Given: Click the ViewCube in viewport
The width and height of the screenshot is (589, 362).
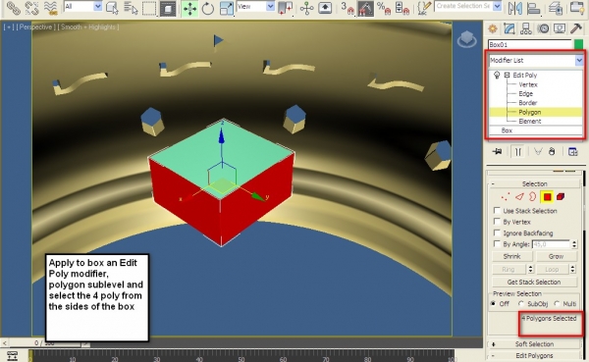Looking at the screenshot, I should coord(466,39).
